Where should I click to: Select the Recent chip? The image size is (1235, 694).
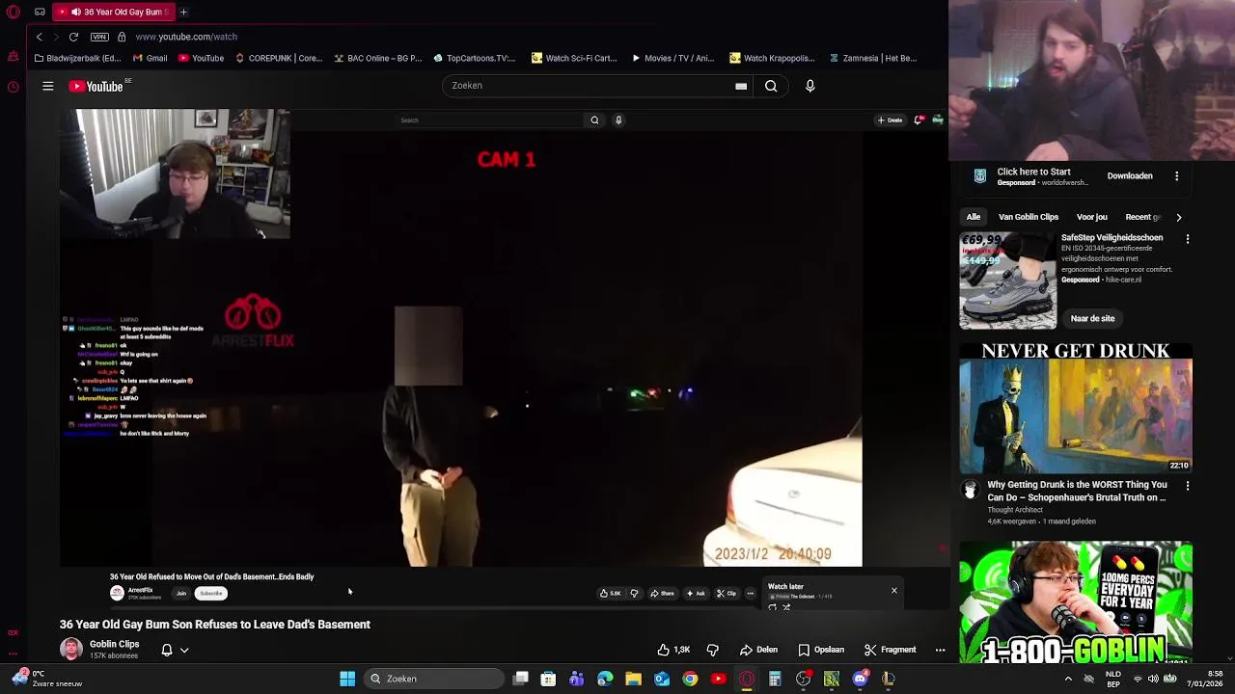pos(1142,217)
